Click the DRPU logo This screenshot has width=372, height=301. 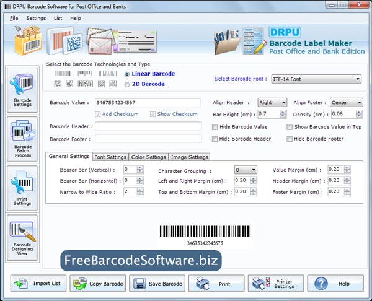point(285,32)
